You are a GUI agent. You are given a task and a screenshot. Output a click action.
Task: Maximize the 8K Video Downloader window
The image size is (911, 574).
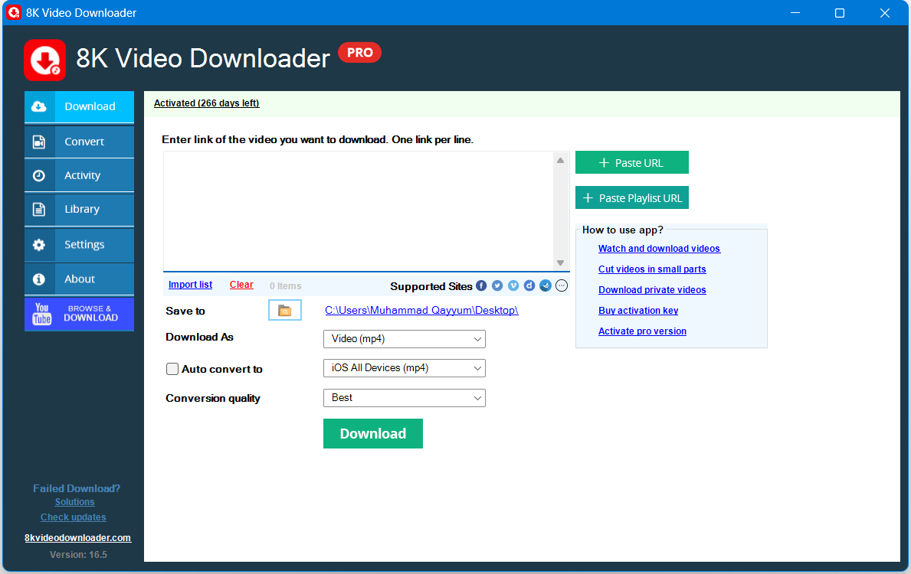[840, 13]
